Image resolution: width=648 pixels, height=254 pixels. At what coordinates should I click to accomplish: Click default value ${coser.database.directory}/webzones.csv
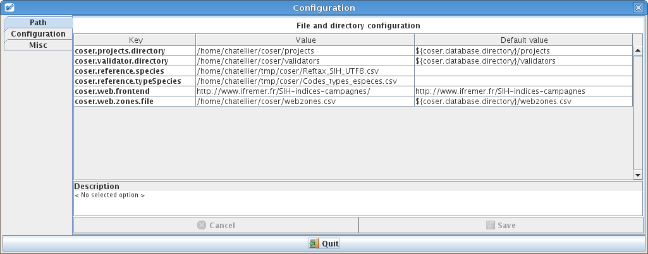click(x=523, y=101)
